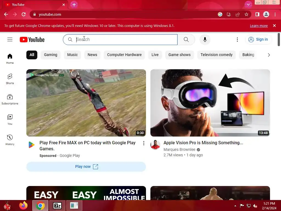Open 7-Zip from the taskbar
Screen dimensions: 281x211
click(57, 206)
